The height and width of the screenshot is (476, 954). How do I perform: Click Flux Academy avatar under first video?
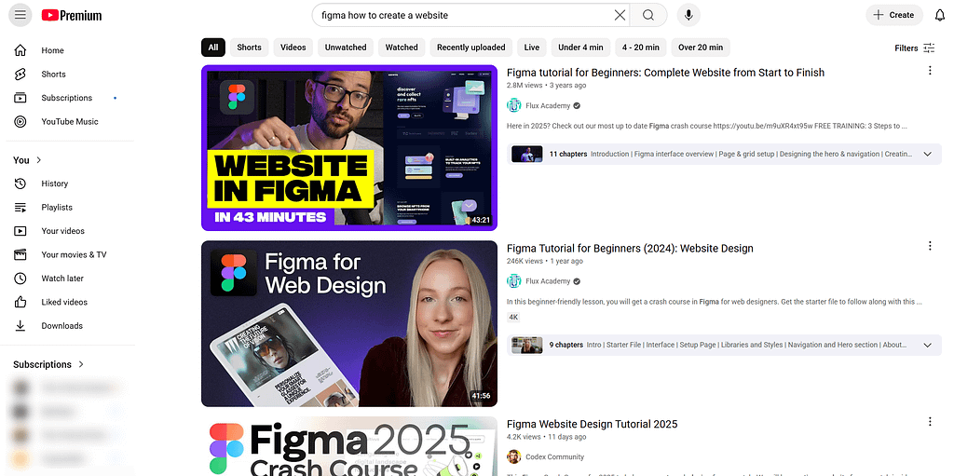514,105
